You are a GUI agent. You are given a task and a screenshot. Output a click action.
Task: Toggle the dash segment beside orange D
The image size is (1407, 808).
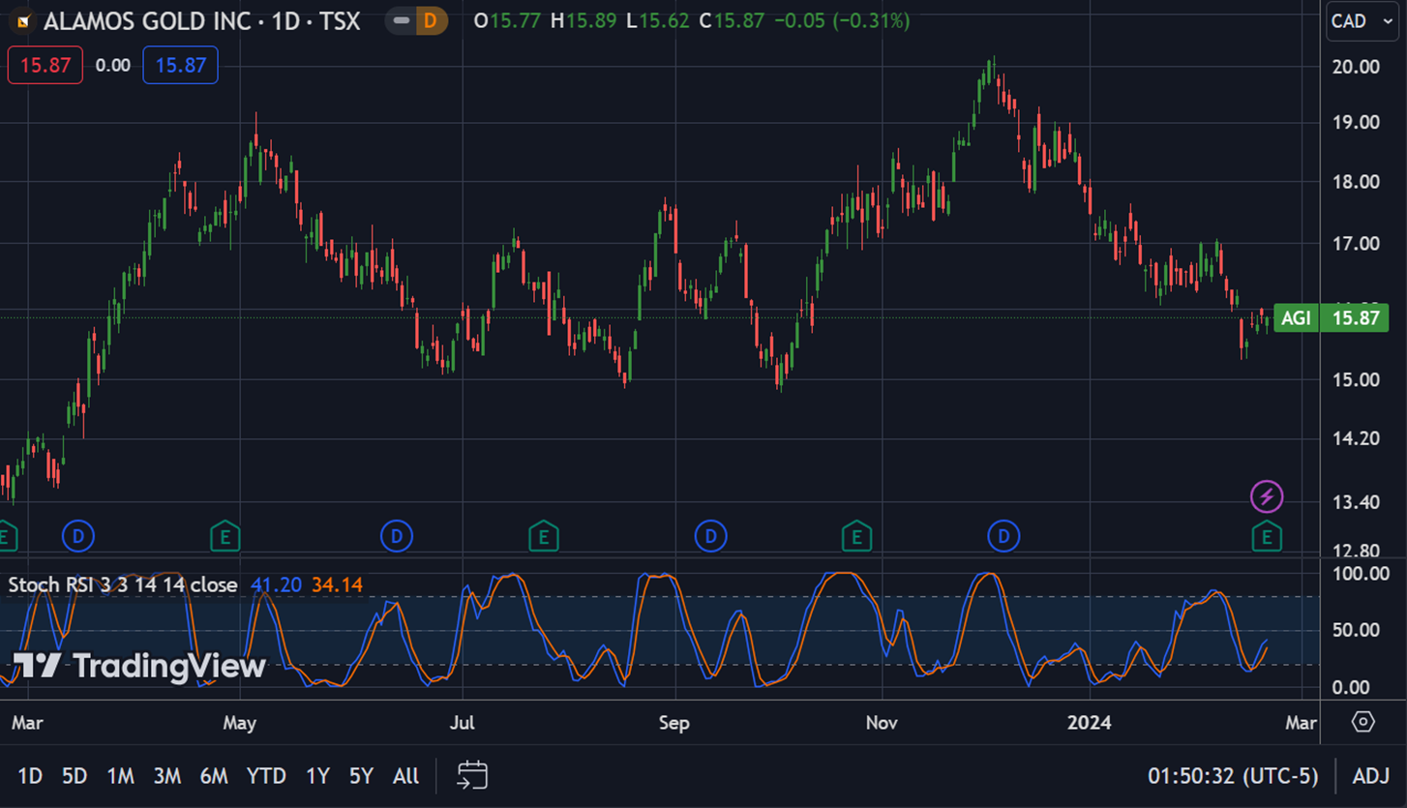click(x=401, y=20)
